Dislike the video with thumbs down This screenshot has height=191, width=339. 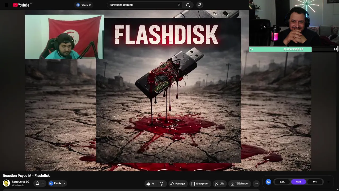point(162,184)
